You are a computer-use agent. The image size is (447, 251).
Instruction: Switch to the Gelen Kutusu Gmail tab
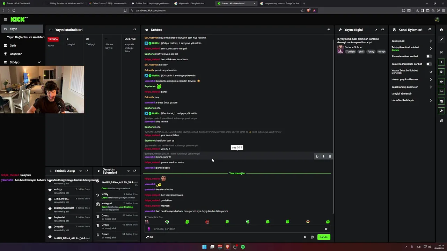pos(107,3)
